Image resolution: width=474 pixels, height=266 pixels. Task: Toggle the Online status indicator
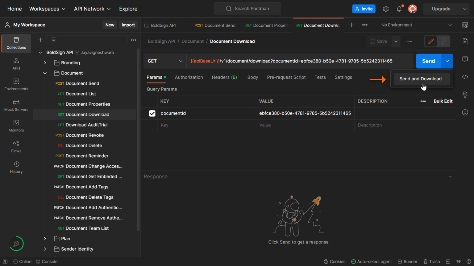tap(22, 261)
